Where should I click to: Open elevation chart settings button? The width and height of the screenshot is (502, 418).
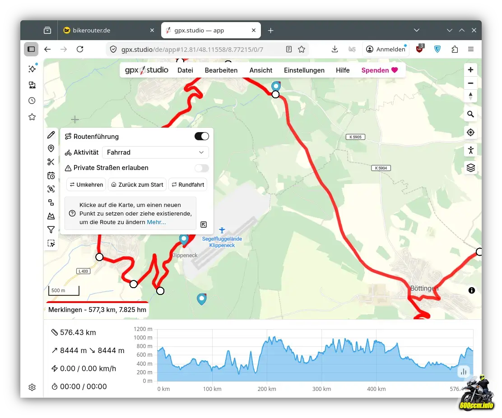click(x=463, y=372)
